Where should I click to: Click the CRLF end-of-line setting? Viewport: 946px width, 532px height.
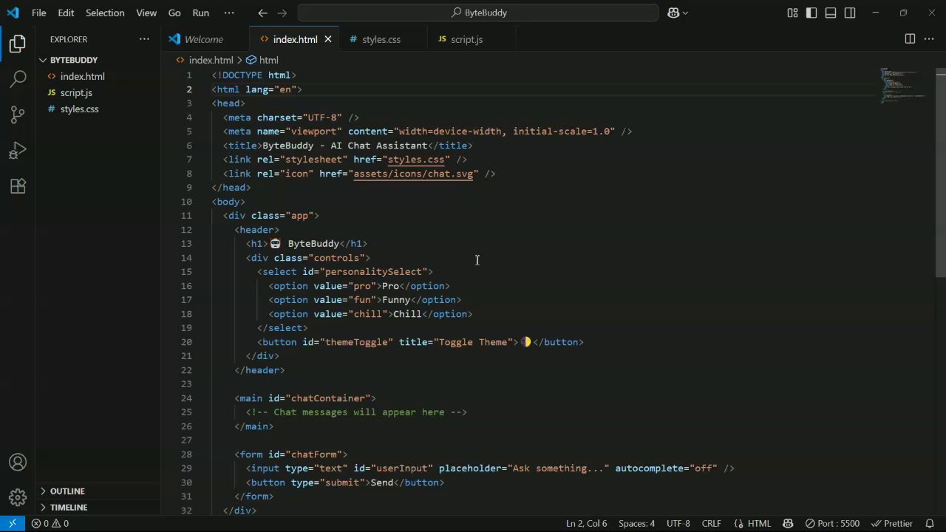711,523
